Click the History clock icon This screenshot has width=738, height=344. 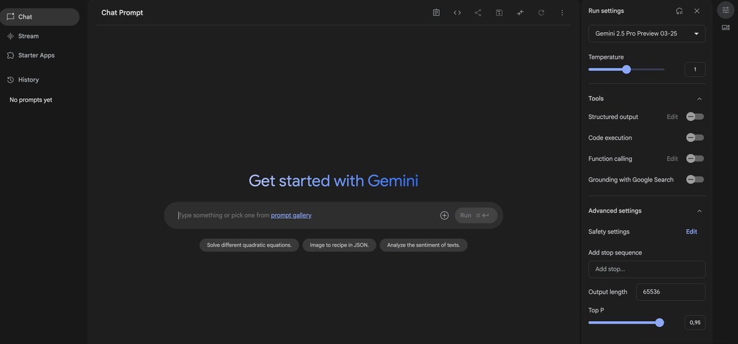coord(10,80)
